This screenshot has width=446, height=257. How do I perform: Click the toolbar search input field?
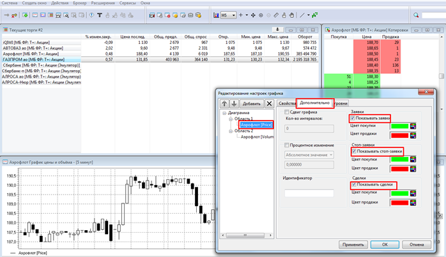coord(434,15)
